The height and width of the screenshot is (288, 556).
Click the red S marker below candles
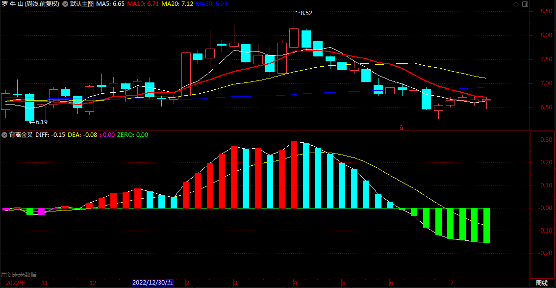coord(402,128)
